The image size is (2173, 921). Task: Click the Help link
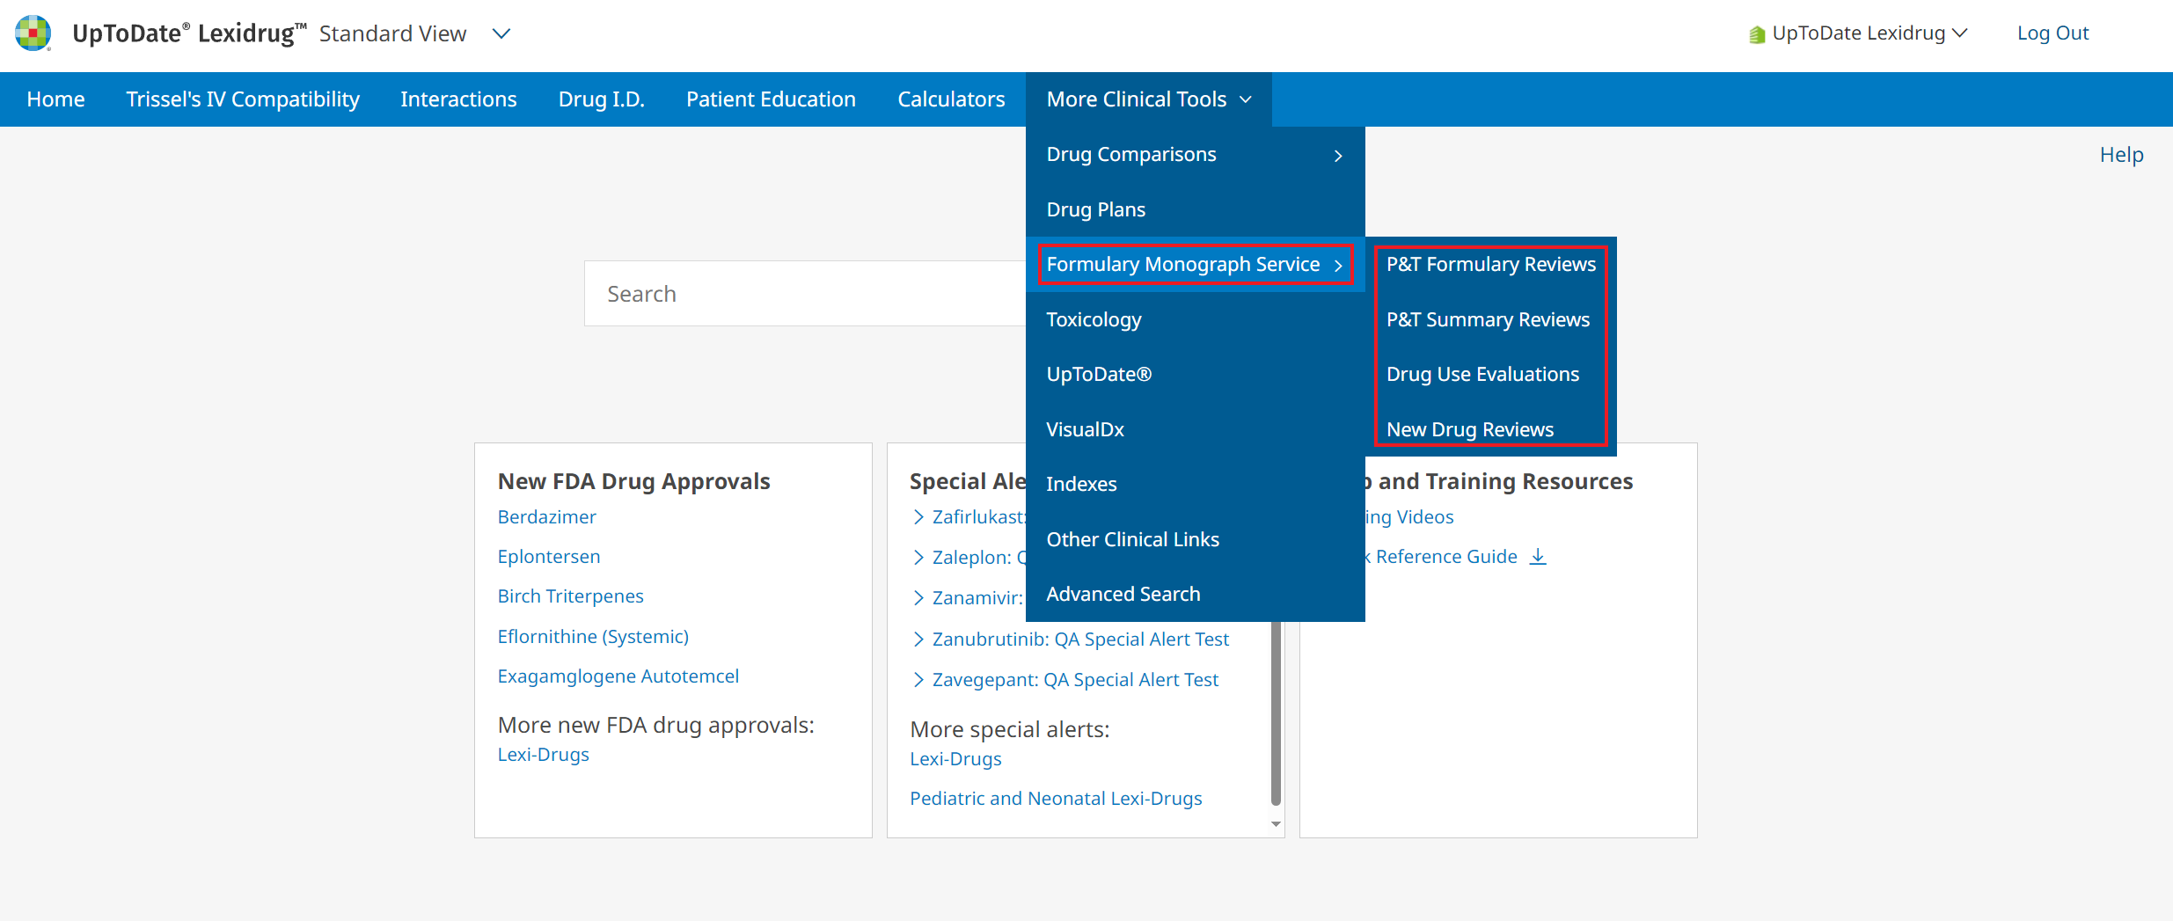click(2121, 155)
